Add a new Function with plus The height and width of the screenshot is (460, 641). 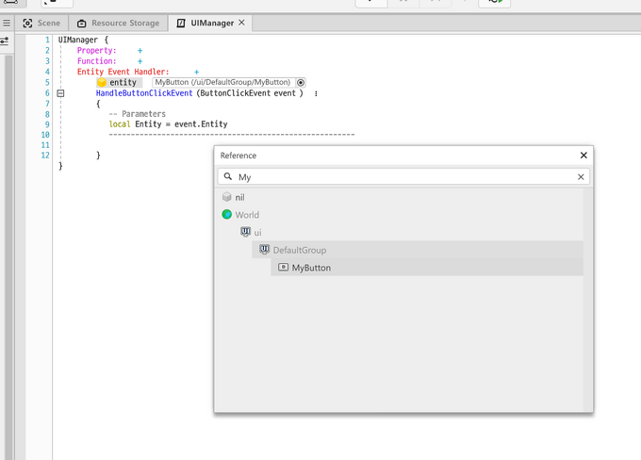(x=140, y=61)
